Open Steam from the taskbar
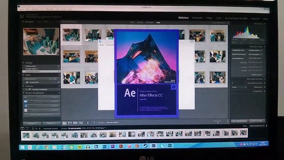Image resolution: width=284 pixels, height=160 pixels. [145, 146]
